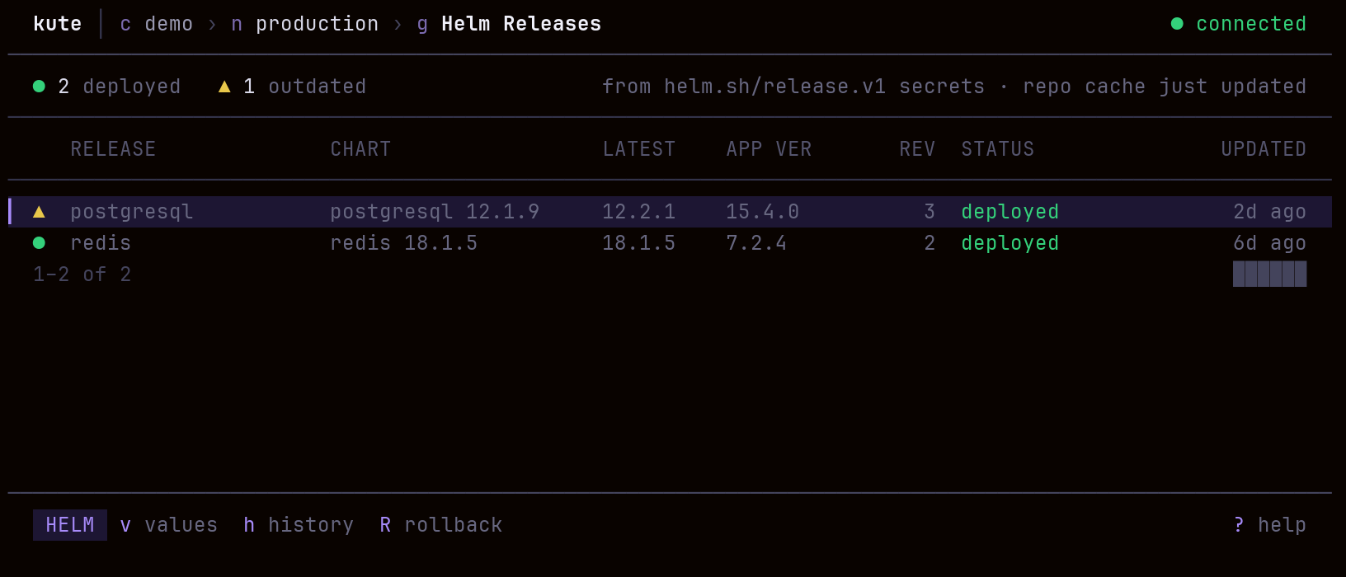This screenshot has height=577, width=1346.
Task: Click the green connected indicator dot
Action: click(1177, 24)
